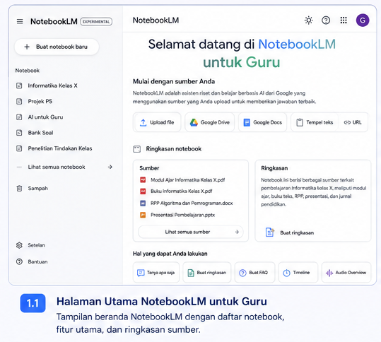The width and height of the screenshot is (381, 342).
Task: Open Bantuan help page
Action: point(37,261)
